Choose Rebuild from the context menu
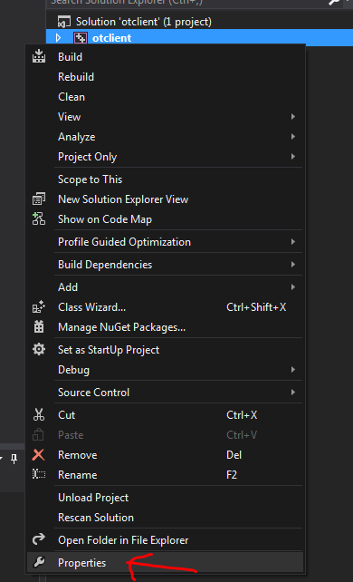The width and height of the screenshot is (353, 582). tap(166, 77)
